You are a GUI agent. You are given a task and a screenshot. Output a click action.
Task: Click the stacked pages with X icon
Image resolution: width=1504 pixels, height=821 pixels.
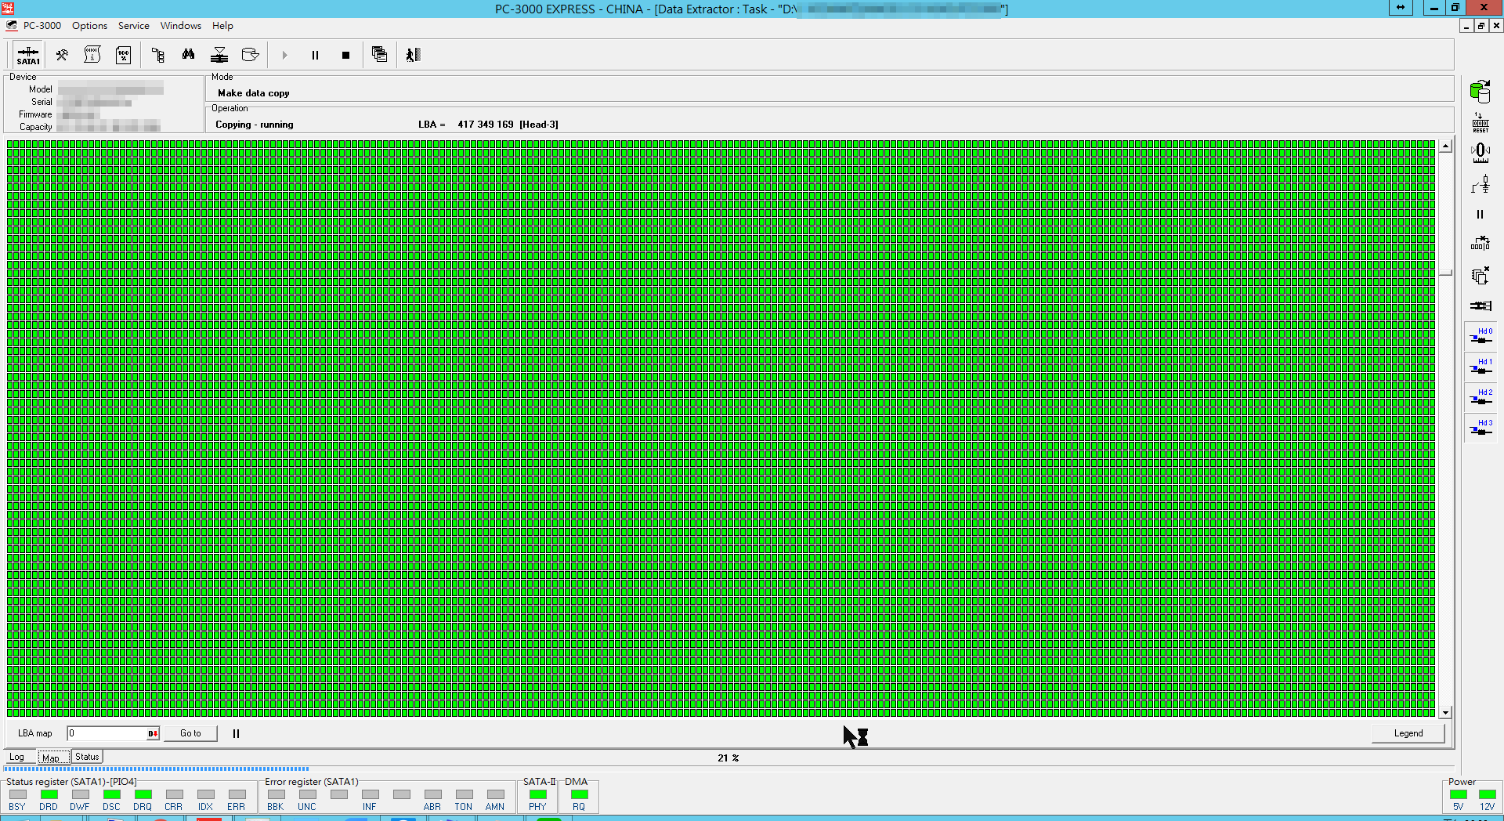[x=1480, y=276]
